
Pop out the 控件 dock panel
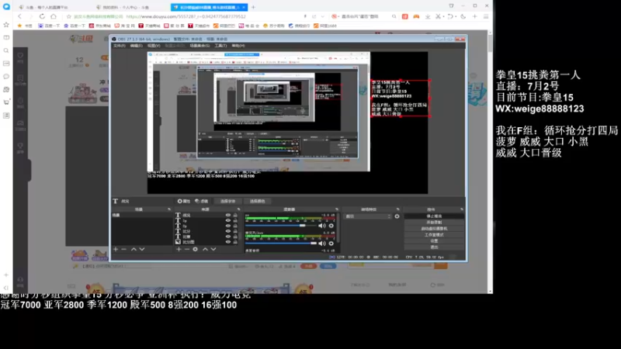[462, 209]
